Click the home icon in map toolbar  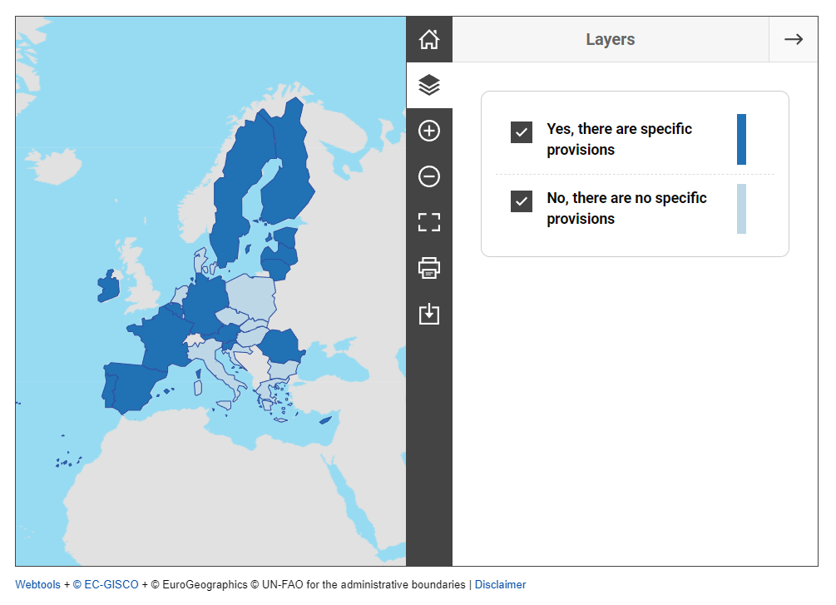coord(429,39)
